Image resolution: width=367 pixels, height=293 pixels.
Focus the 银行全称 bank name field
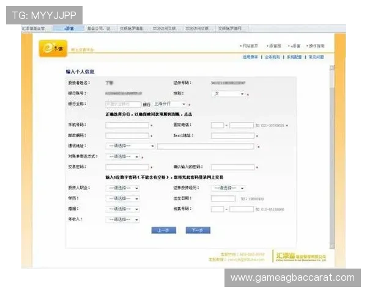point(124,104)
